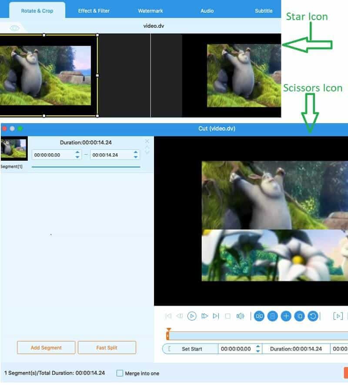
Task: Remove Segment 1 with the X icon
Action: coord(147,141)
